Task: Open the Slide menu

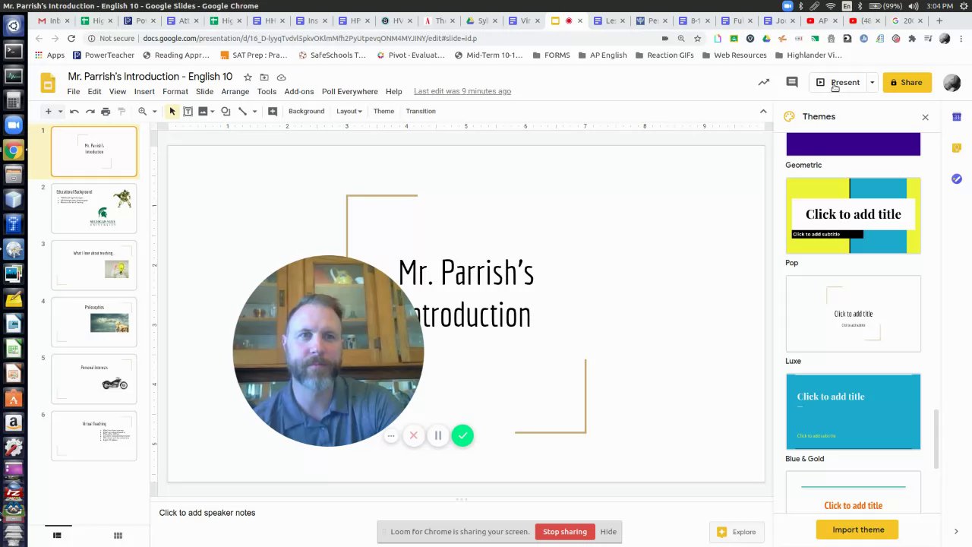Action: (x=205, y=91)
